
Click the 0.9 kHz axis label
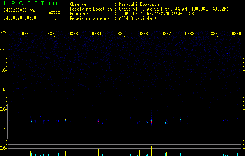(3, 90)
